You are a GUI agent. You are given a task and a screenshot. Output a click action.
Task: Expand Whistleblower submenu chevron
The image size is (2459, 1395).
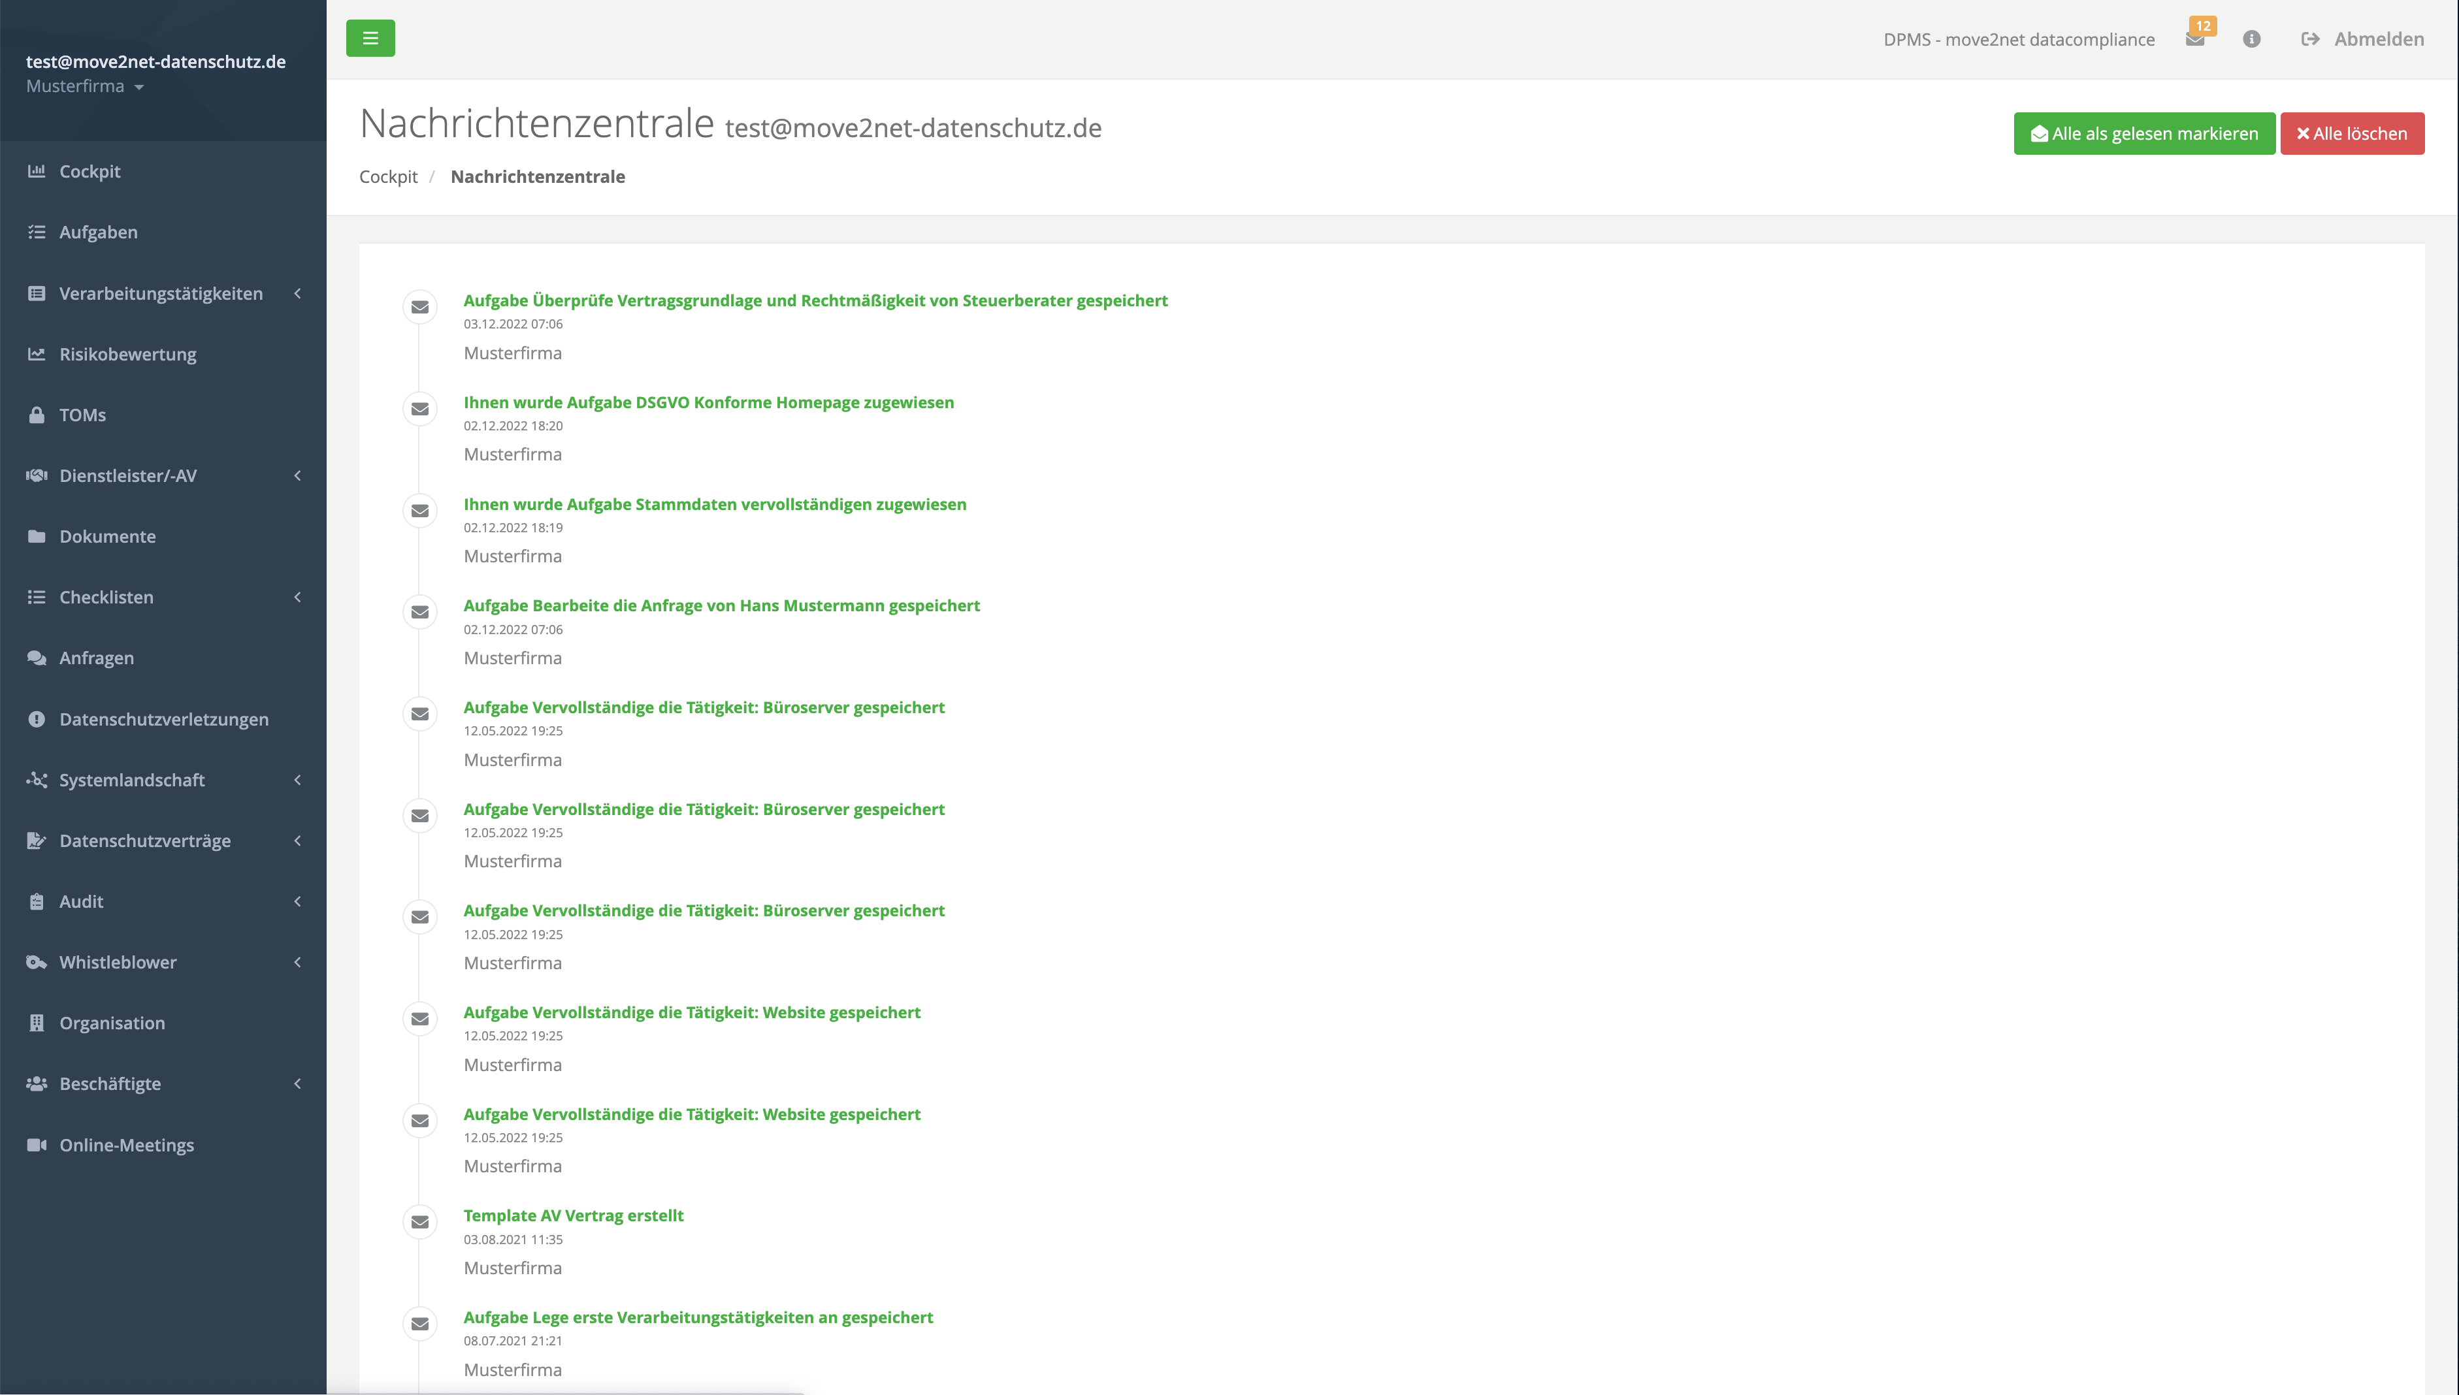point(297,962)
